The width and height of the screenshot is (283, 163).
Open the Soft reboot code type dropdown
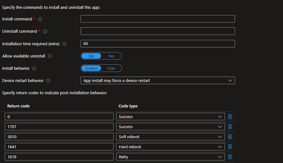(170, 137)
